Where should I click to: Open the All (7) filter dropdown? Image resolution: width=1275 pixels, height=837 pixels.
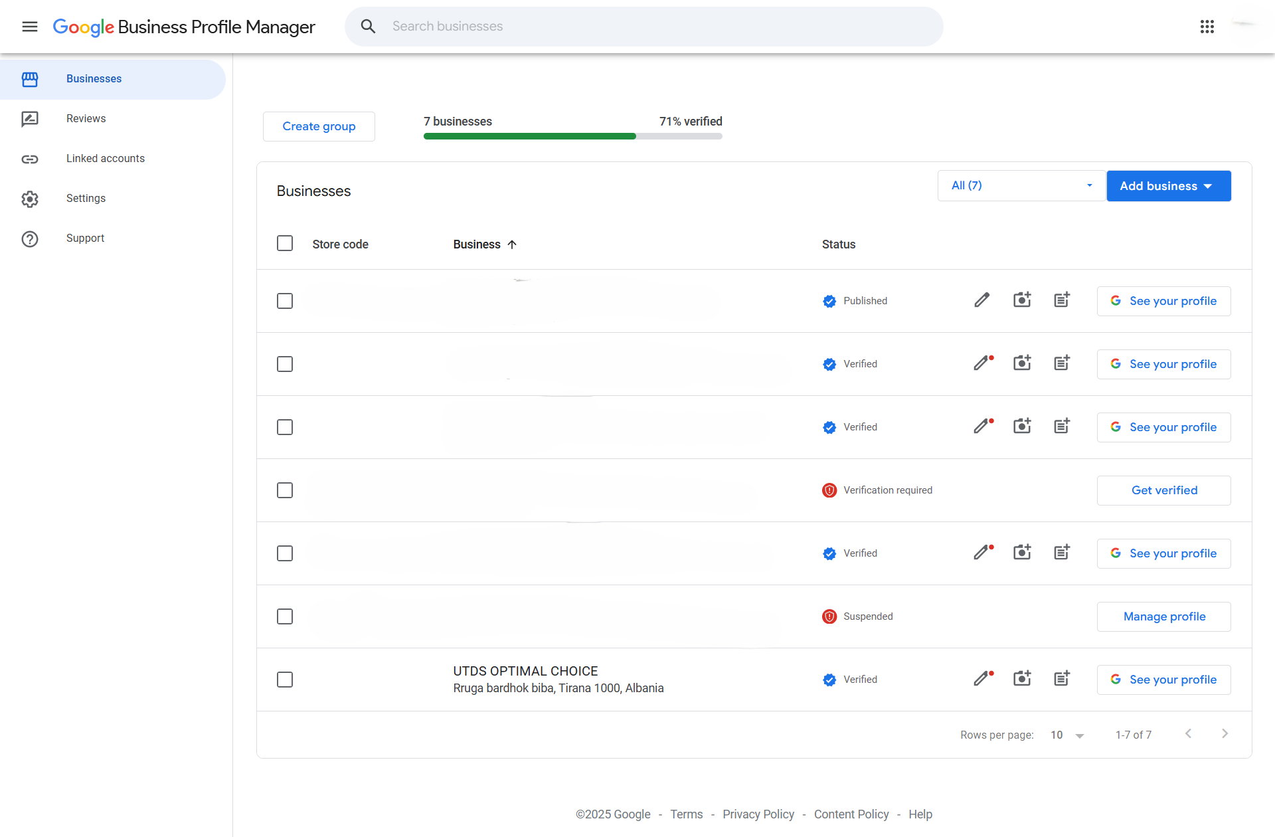click(x=1021, y=185)
